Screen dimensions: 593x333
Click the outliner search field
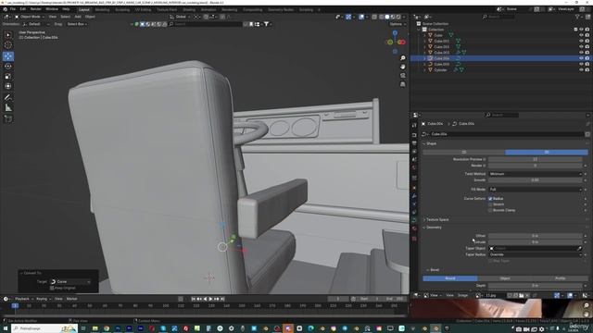click(498, 17)
